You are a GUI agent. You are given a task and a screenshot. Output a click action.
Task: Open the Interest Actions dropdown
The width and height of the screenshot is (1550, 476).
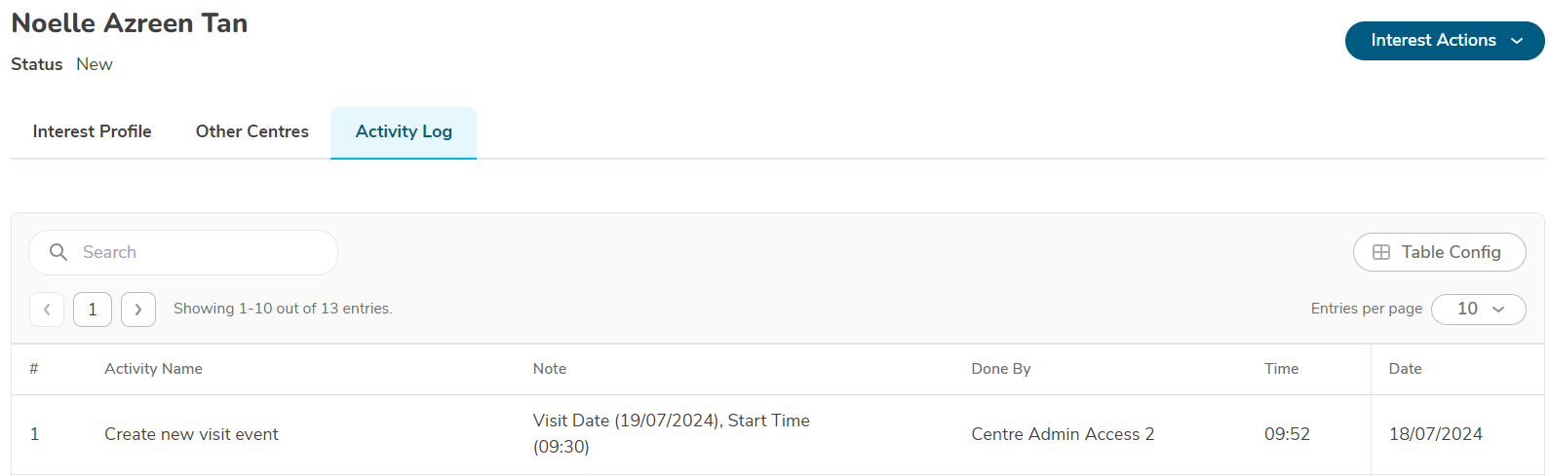tap(1444, 41)
